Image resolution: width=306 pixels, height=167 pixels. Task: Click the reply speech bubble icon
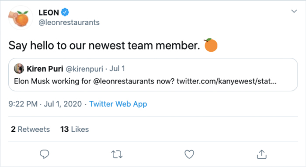coord(45,154)
